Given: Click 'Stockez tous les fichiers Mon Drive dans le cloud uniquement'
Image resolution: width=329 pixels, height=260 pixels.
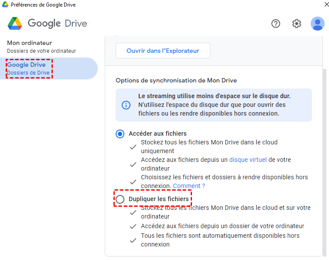Looking at the screenshot, I should 209,147.
